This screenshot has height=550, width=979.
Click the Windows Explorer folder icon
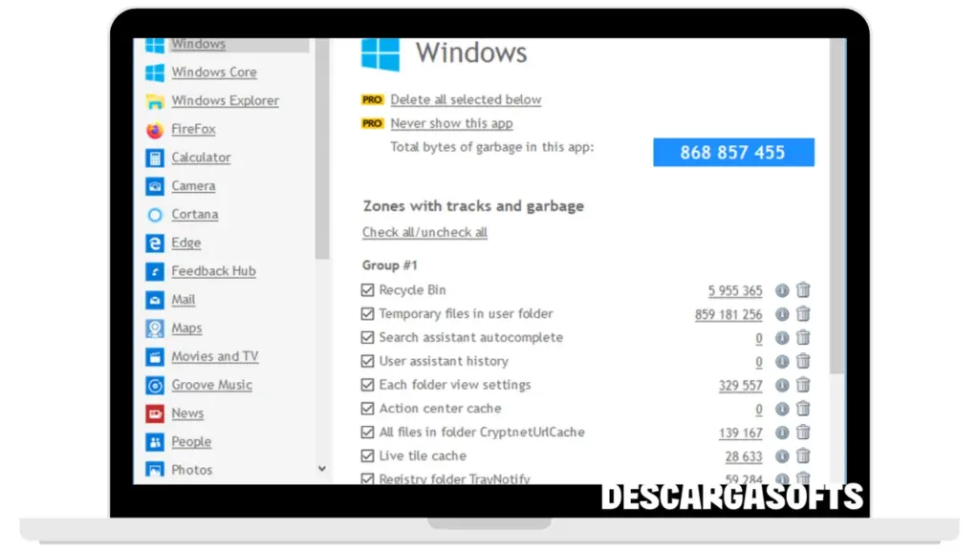[x=155, y=101]
